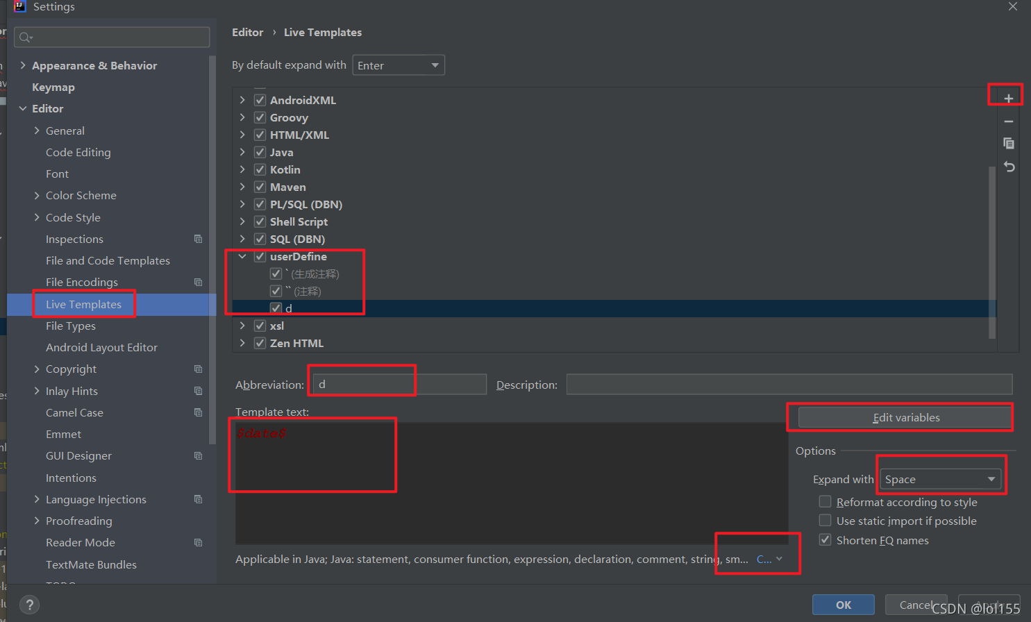This screenshot has width=1031, height=622.
Task: Click the Edit variables button
Action: (x=905, y=417)
